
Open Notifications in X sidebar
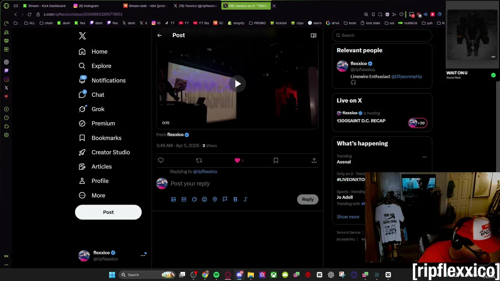pos(102,80)
